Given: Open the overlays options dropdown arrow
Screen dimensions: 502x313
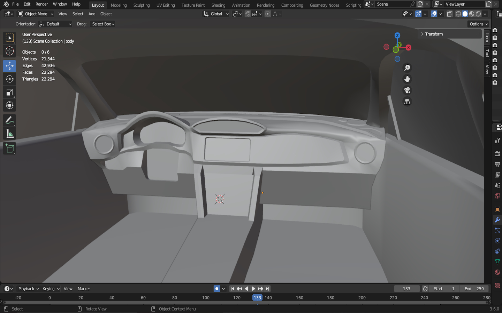Looking at the screenshot, I should (441, 14).
